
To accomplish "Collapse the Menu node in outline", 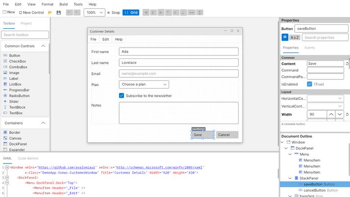I will pyautogui.click(x=290, y=154).
